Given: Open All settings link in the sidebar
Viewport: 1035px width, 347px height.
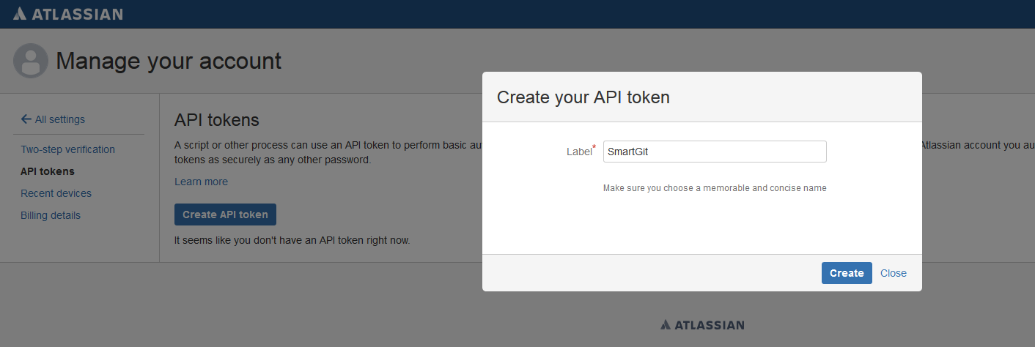Looking at the screenshot, I should [59, 119].
